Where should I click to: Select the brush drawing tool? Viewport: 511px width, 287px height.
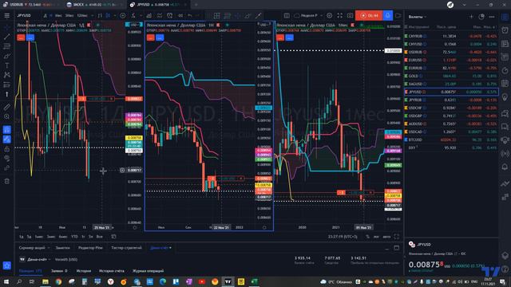pyautogui.click(x=7, y=56)
